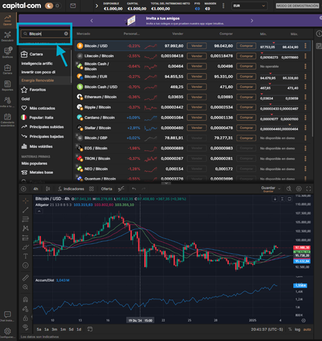Toggle hide all drawings eye icon
322x341 pixels.
[25, 327]
